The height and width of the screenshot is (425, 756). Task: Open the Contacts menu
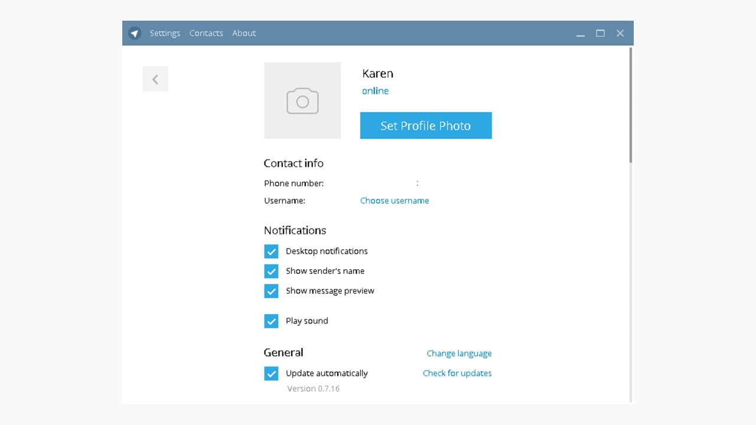tap(206, 33)
